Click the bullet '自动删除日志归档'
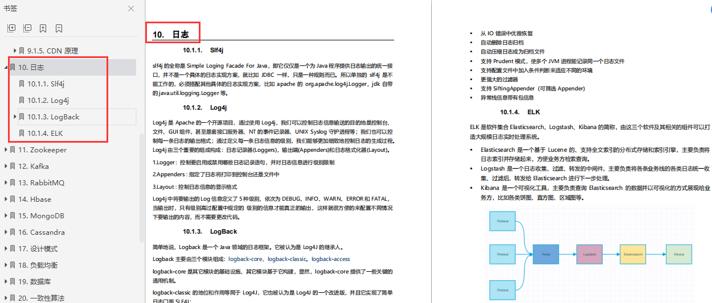 502,43
